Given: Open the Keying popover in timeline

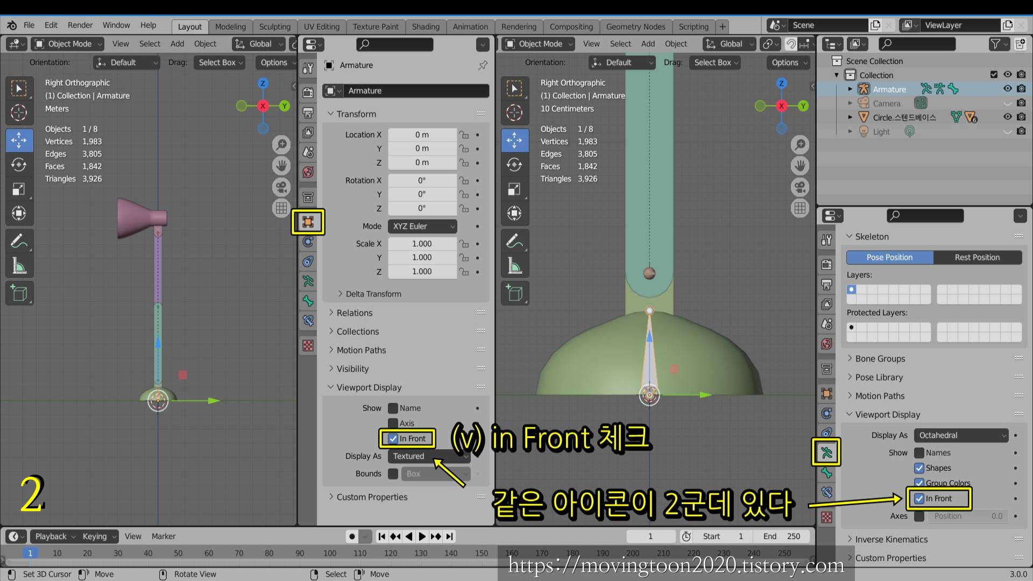Looking at the screenshot, I should (x=98, y=536).
